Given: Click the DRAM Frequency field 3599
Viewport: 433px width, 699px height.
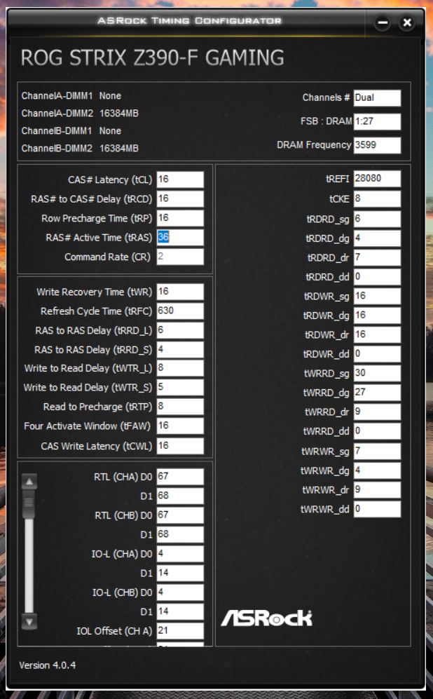Looking at the screenshot, I should 378,145.
